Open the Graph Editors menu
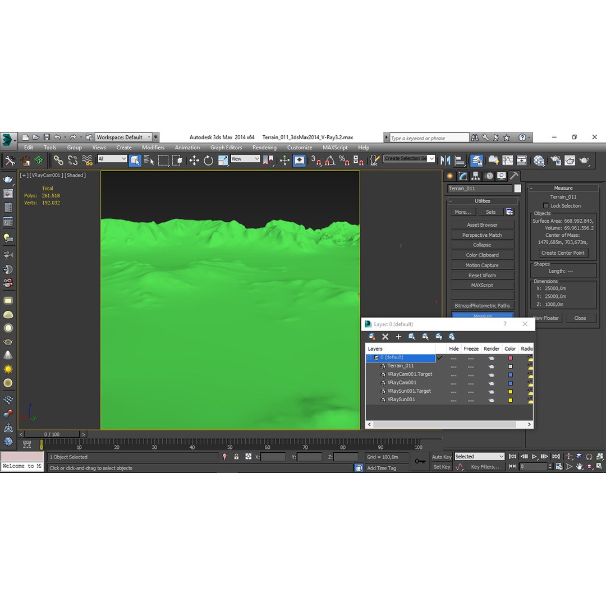Viewport: 606px width, 606px height. click(x=226, y=147)
